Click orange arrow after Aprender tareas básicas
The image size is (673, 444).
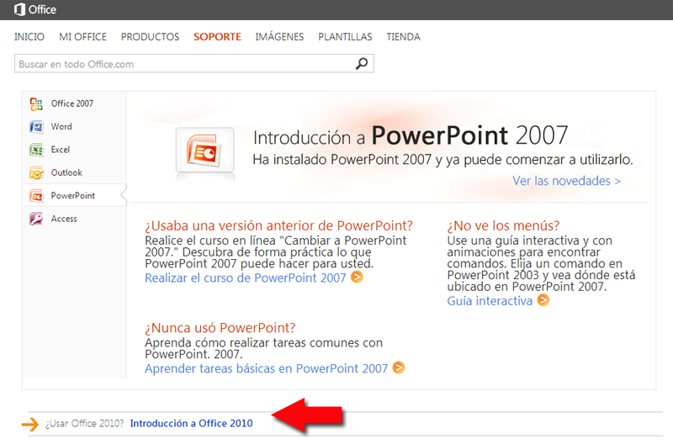click(x=399, y=367)
